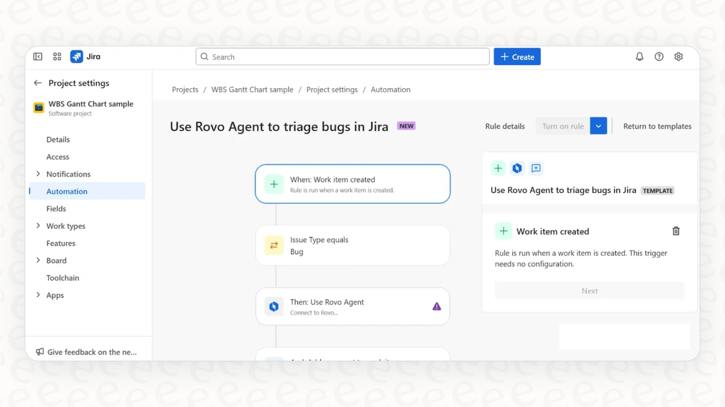
Task: Click the add-comment icon in the rule header
Action: [x=536, y=168]
